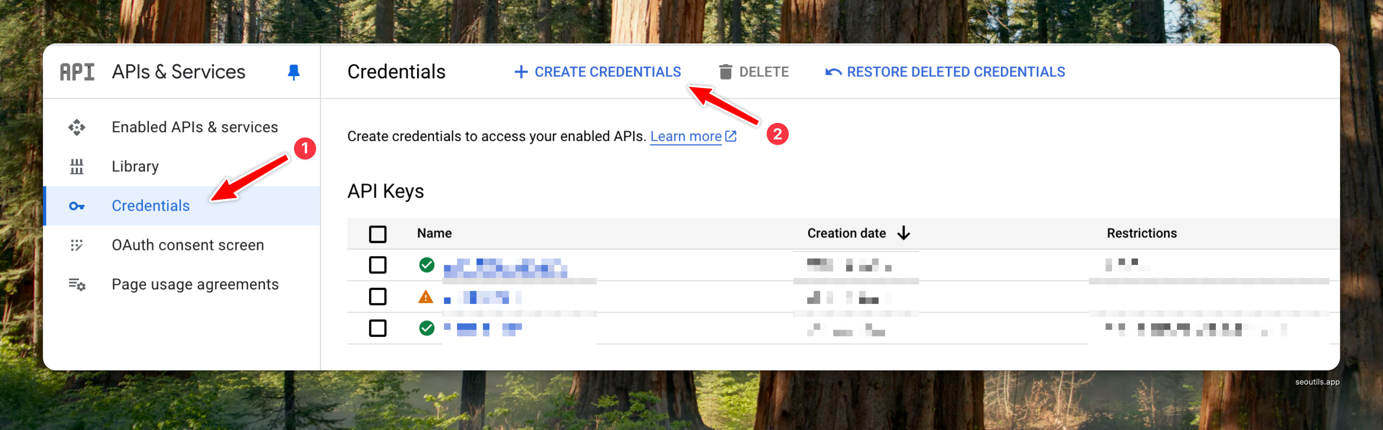Image resolution: width=1383 pixels, height=430 pixels.
Task: Open Library in the sidebar
Action: [135, 167]
